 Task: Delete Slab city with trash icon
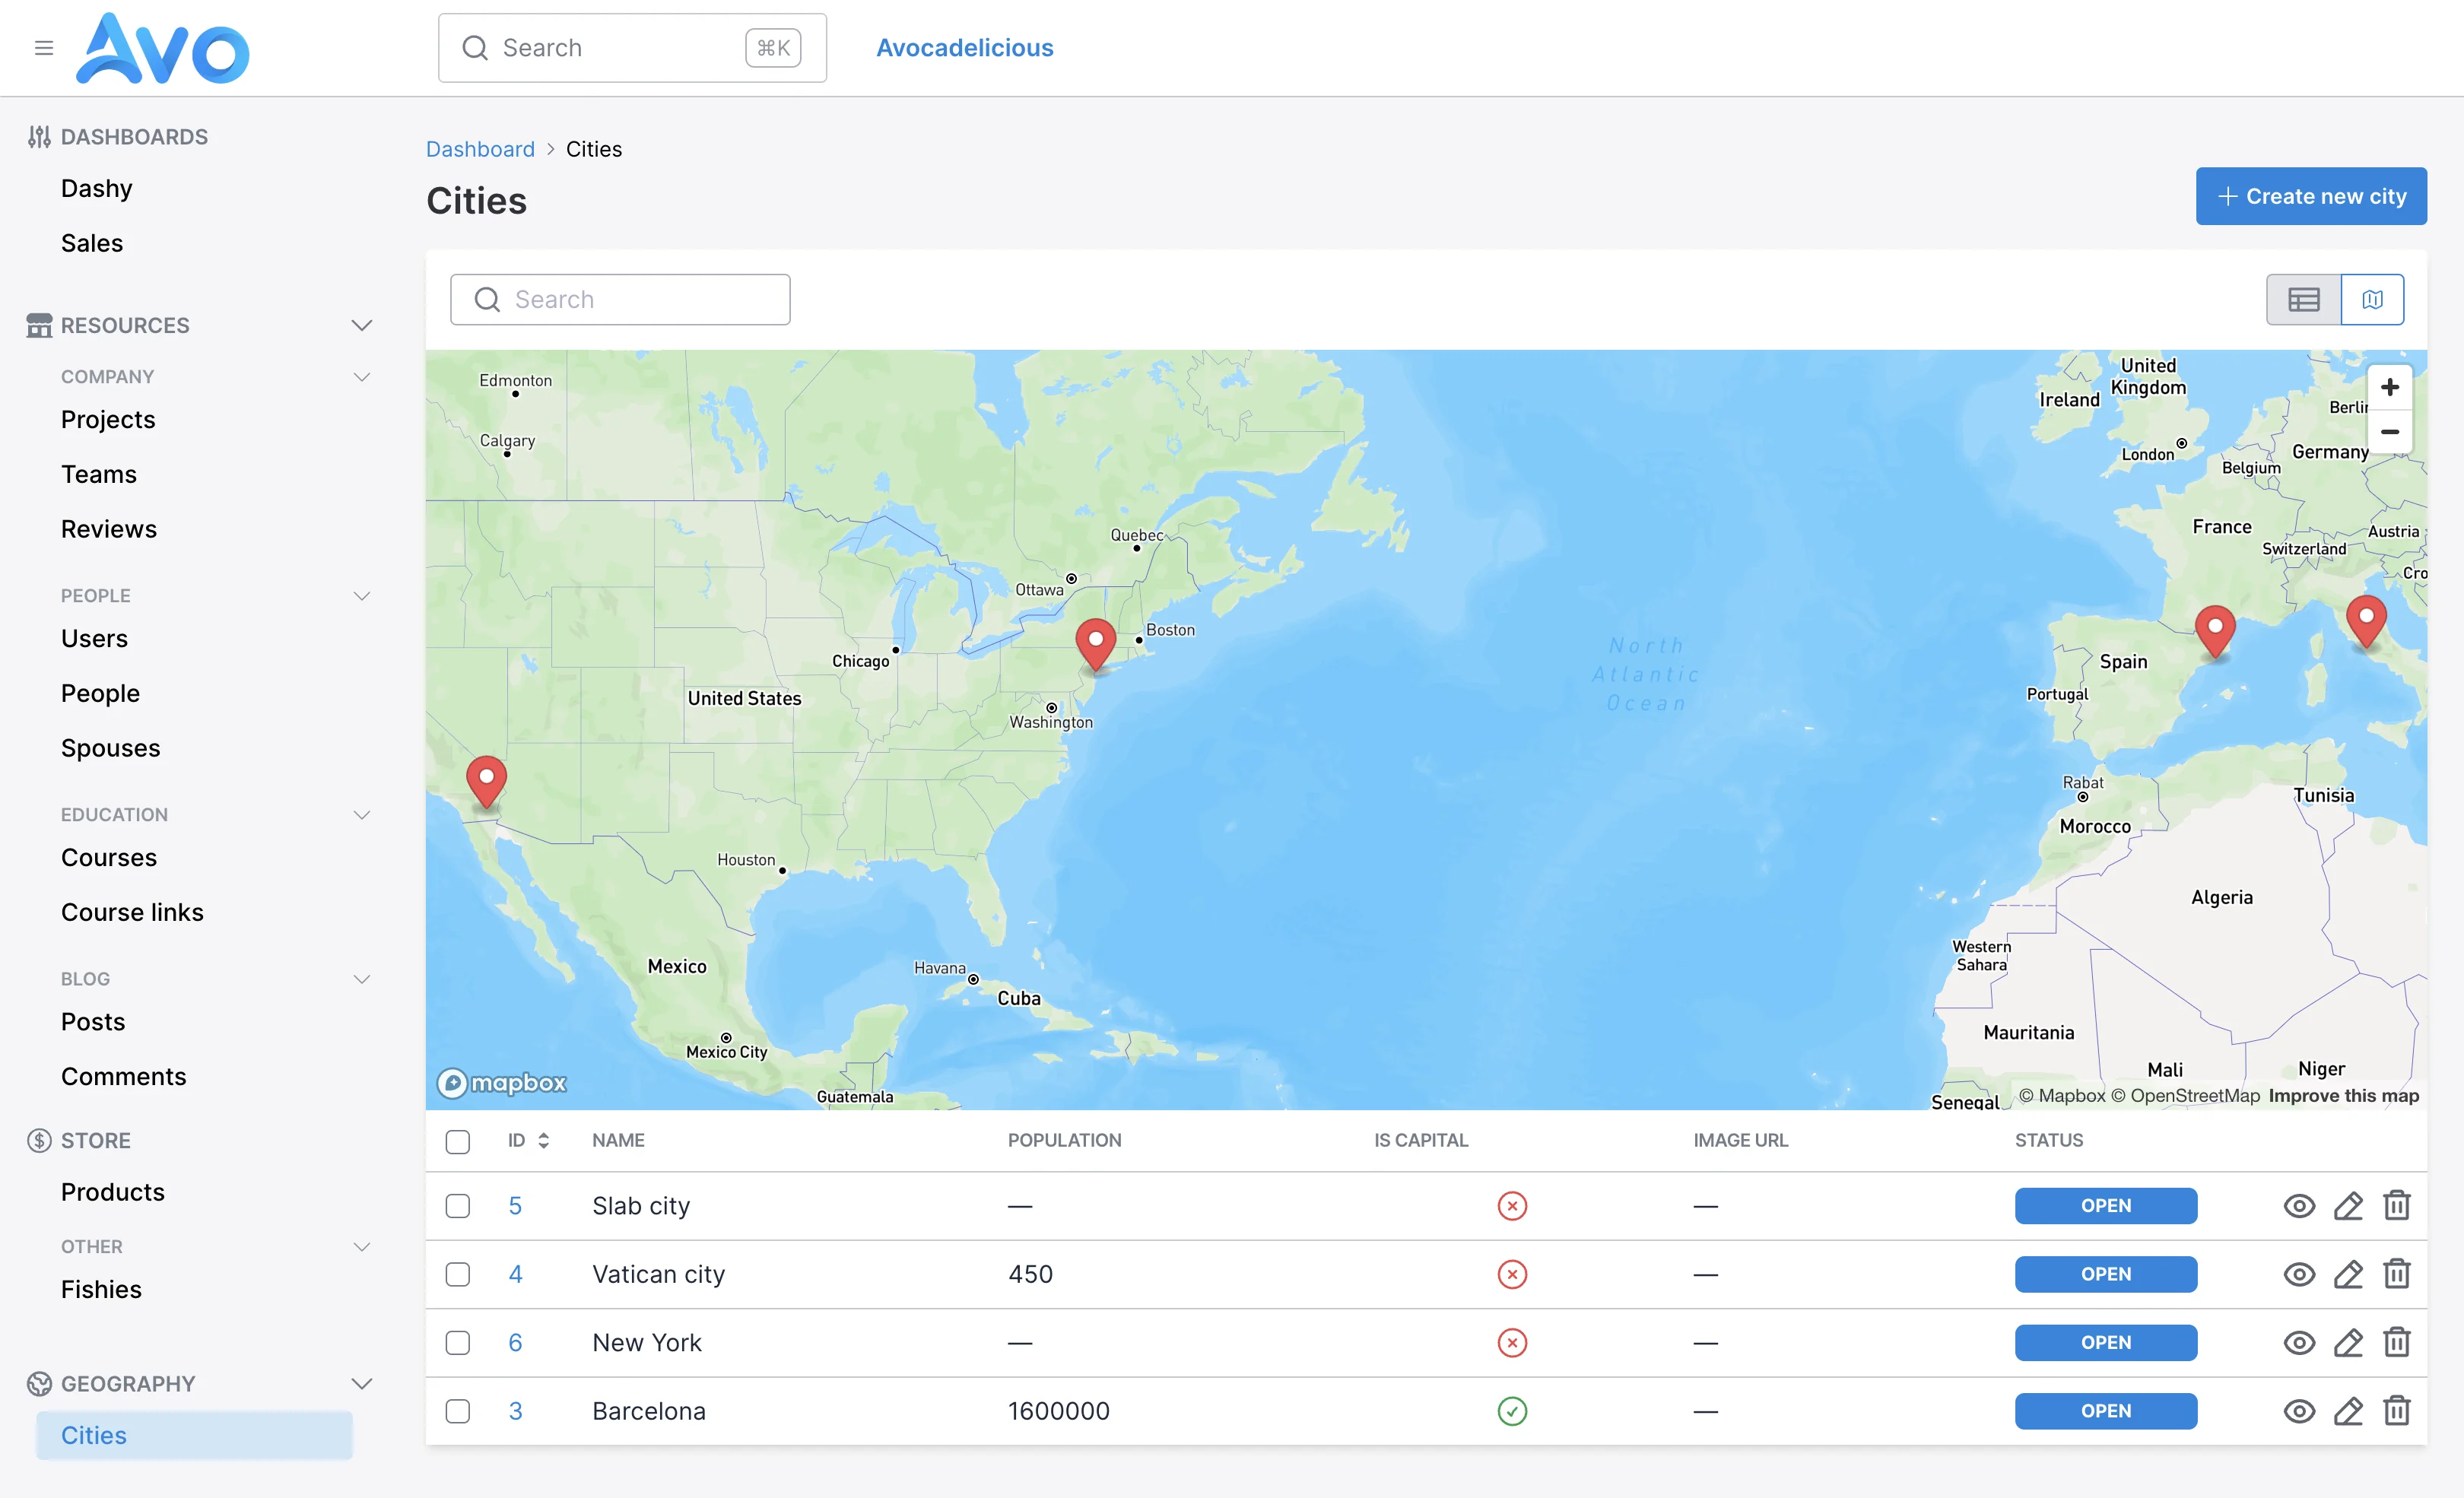point(2397,1205)
